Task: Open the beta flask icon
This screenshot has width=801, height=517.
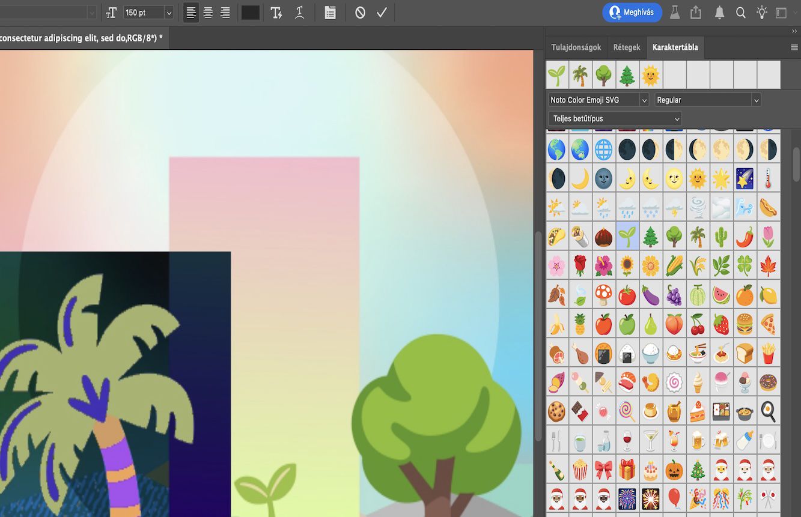Action: click(675, 13)
